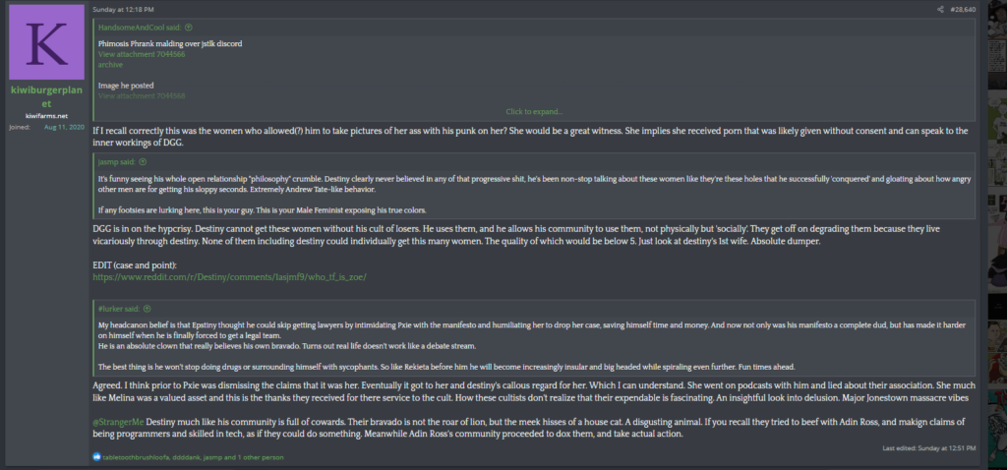Jump to jasmp's quoted post arrow
The height and width of the screenshot is (470, 1007).
tap(143, 162)
